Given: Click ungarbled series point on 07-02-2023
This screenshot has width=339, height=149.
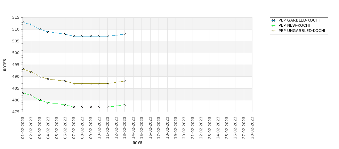Looking at the screenshot, I should [74, 84].
